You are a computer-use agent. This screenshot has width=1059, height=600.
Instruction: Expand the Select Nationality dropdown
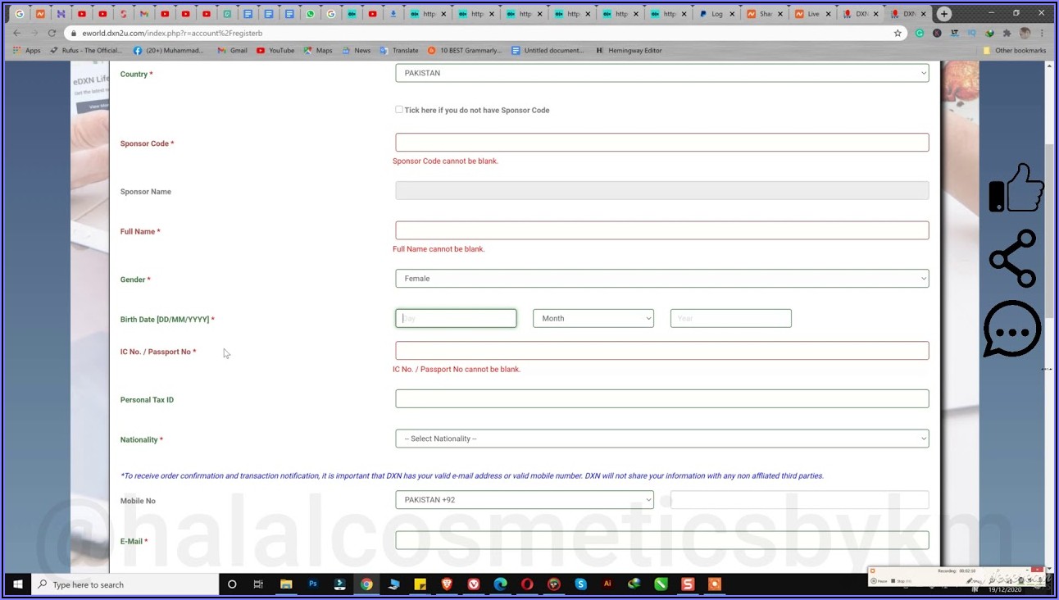(661, 439)
